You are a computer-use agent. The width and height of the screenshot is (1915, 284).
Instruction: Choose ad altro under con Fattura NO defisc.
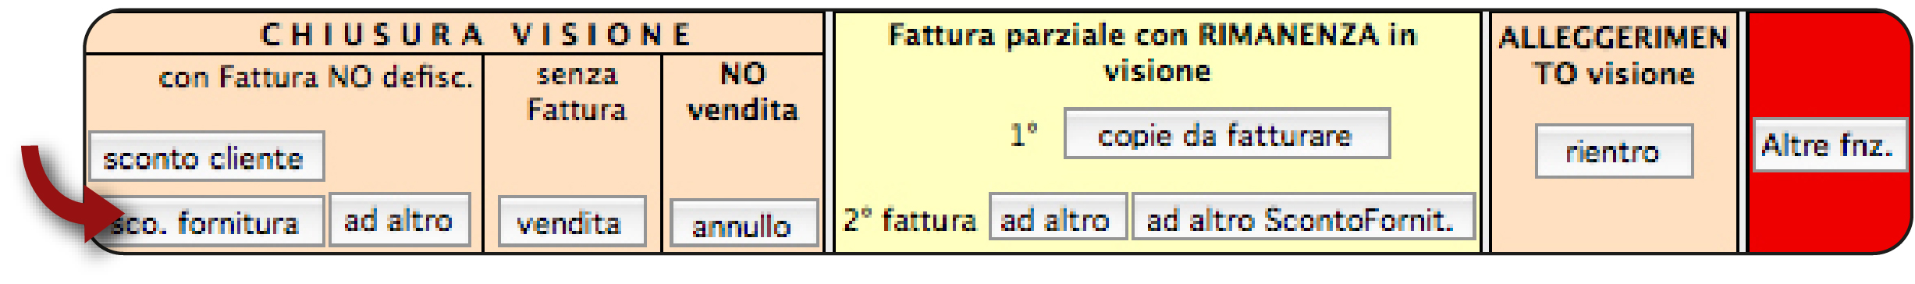pos(400,220)
